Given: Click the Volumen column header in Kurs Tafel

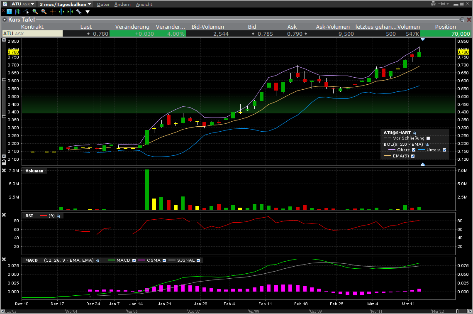Looking at the screenshot, I should (409, 27).
